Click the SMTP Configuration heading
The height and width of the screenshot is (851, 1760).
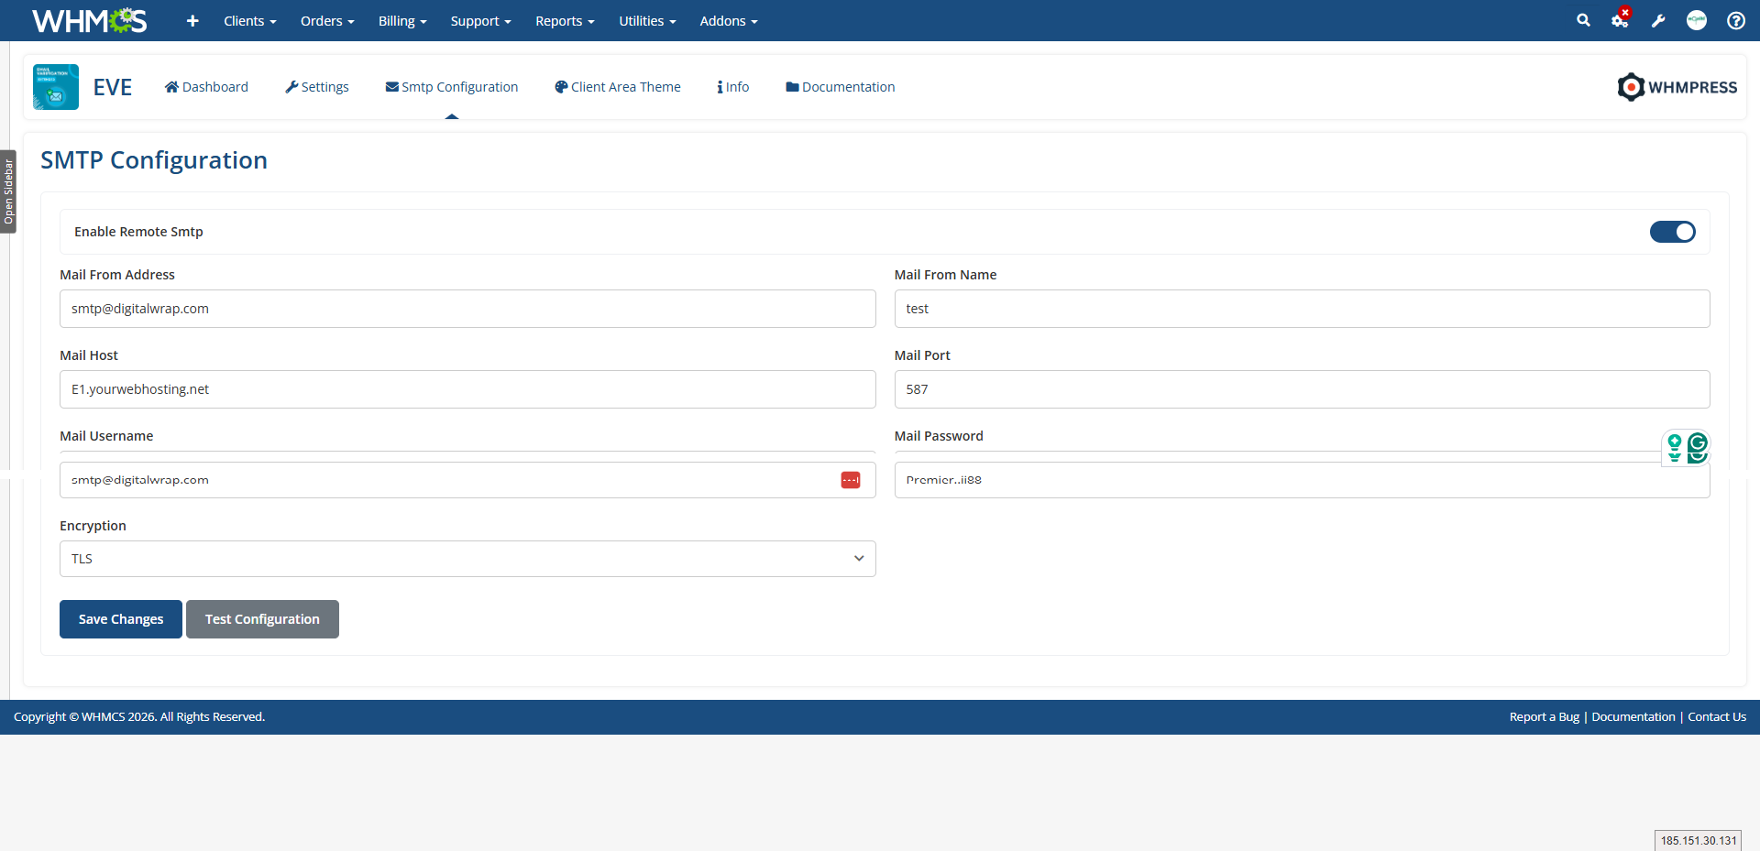pyautogui.click(x=154, y=160)
